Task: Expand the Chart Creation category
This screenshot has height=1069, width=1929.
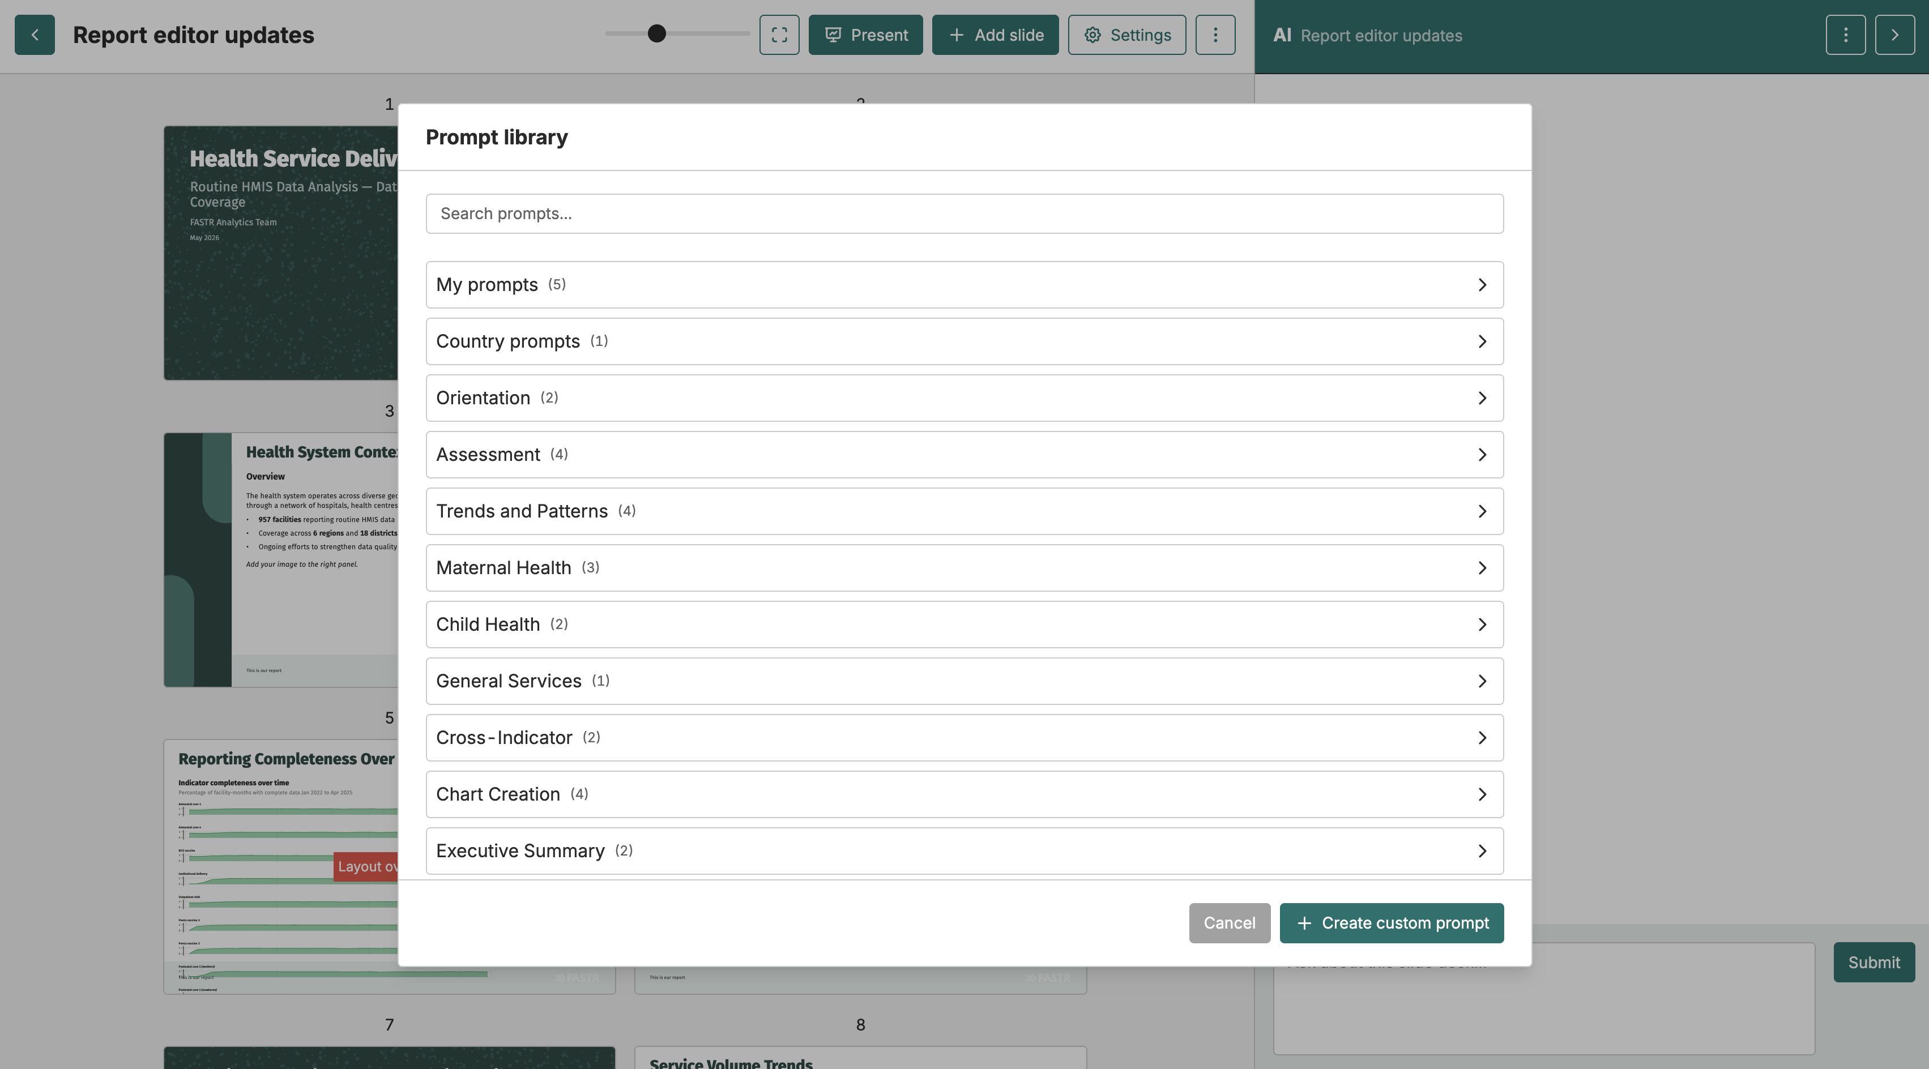Action: 965,794
